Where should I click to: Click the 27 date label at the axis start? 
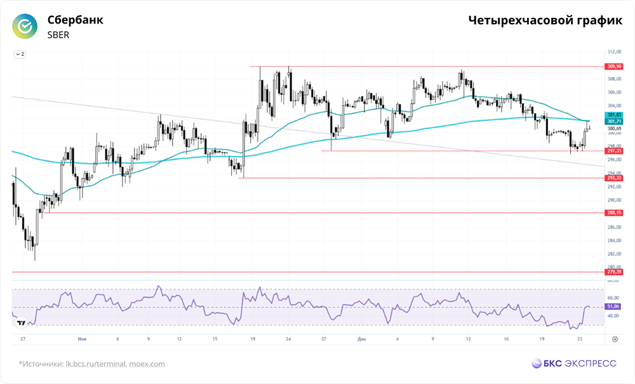(x=23, y=339)
